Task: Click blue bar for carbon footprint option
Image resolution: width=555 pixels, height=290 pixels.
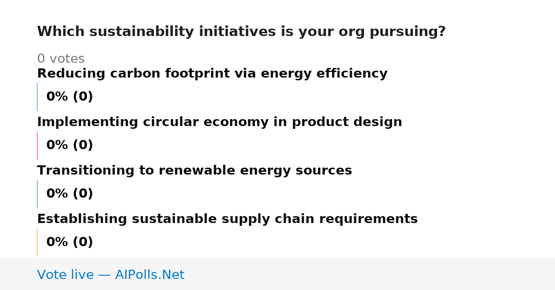Action: click(x=37, y=97)
